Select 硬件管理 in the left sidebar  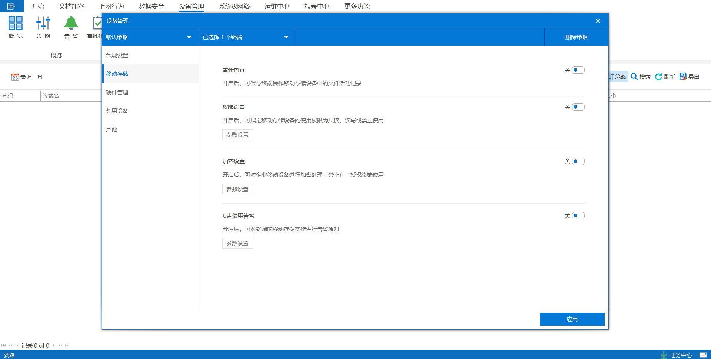(x=117, y=92)
